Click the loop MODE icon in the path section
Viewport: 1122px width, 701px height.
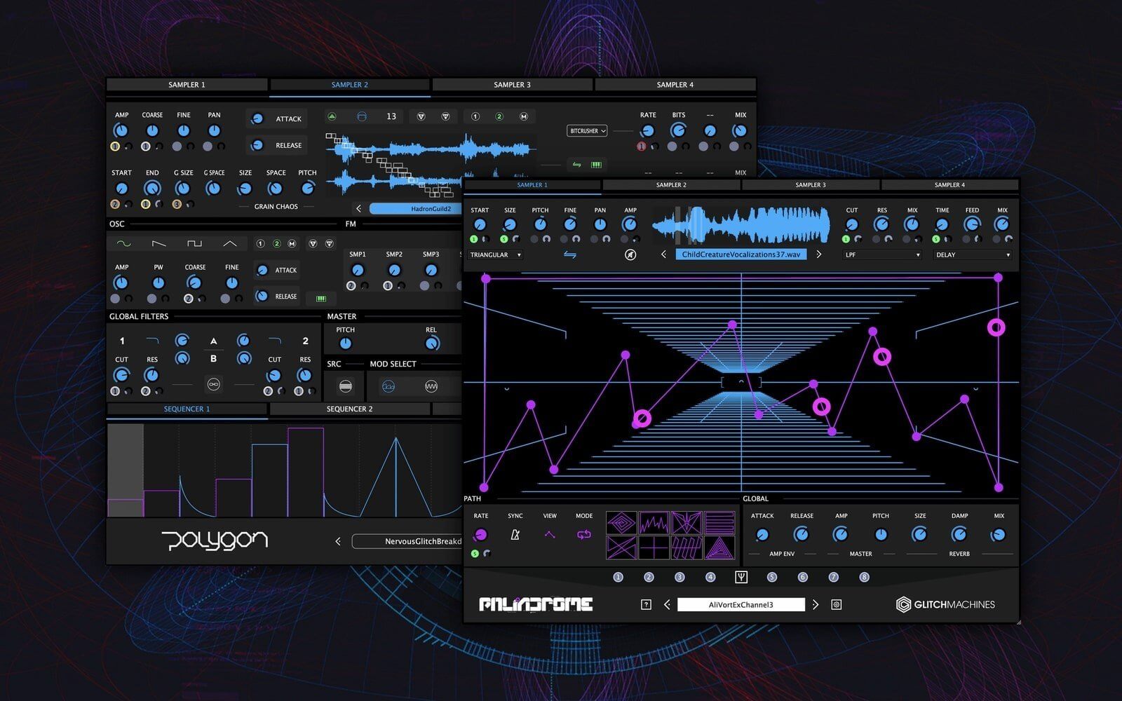tap(584, 534)
